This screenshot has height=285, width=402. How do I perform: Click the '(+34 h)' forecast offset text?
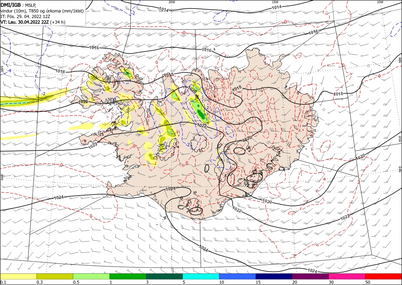coord(57,22)
